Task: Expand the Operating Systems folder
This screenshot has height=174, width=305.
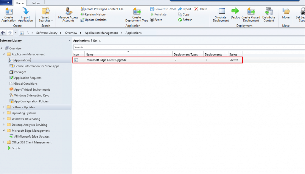Action: [4, 113]
